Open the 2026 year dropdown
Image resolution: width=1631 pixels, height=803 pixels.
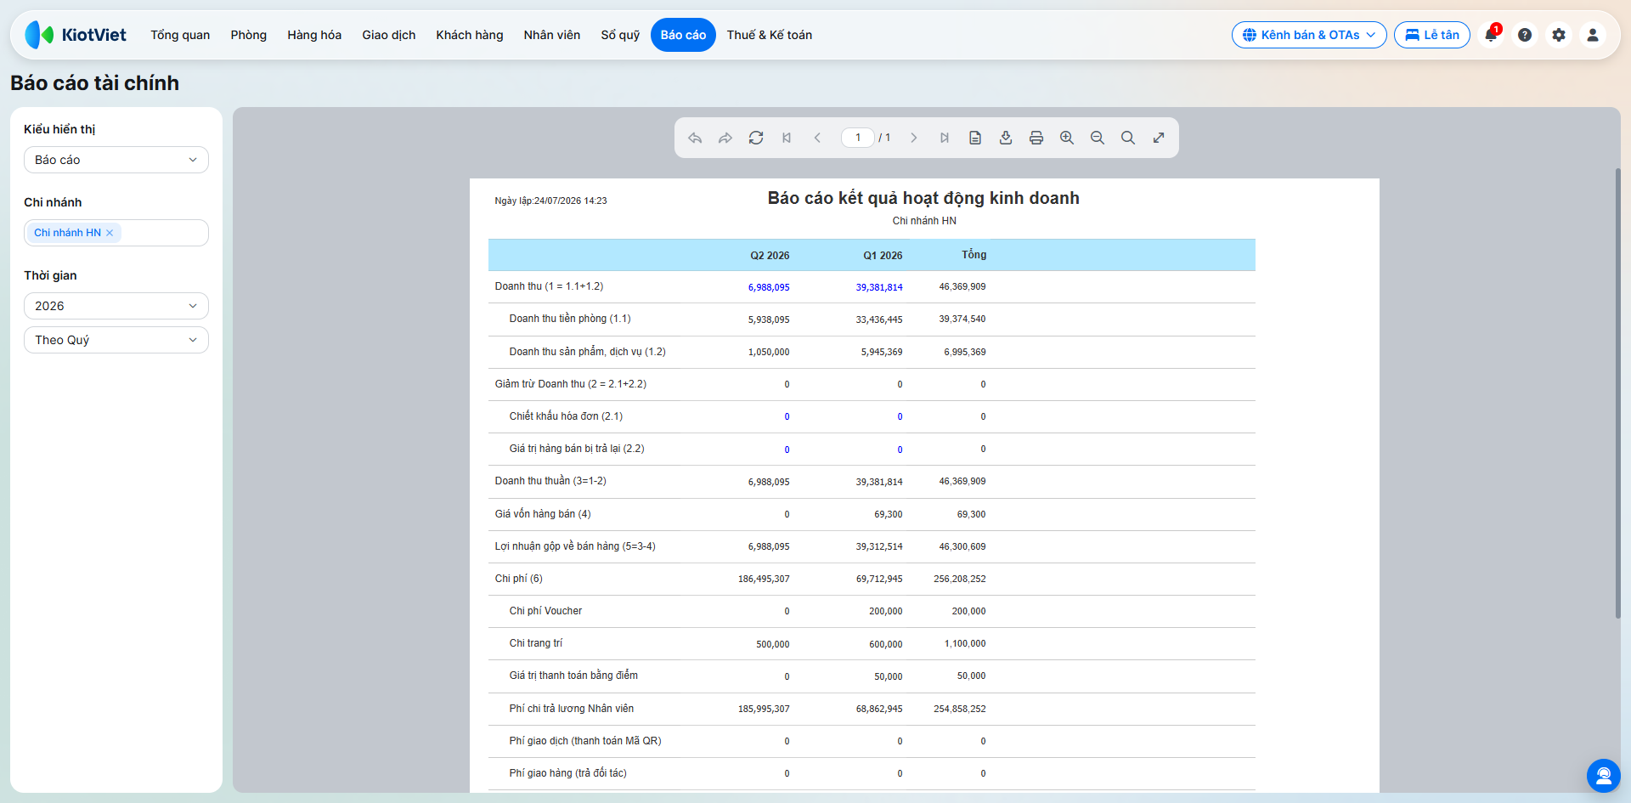click(116, 306)
